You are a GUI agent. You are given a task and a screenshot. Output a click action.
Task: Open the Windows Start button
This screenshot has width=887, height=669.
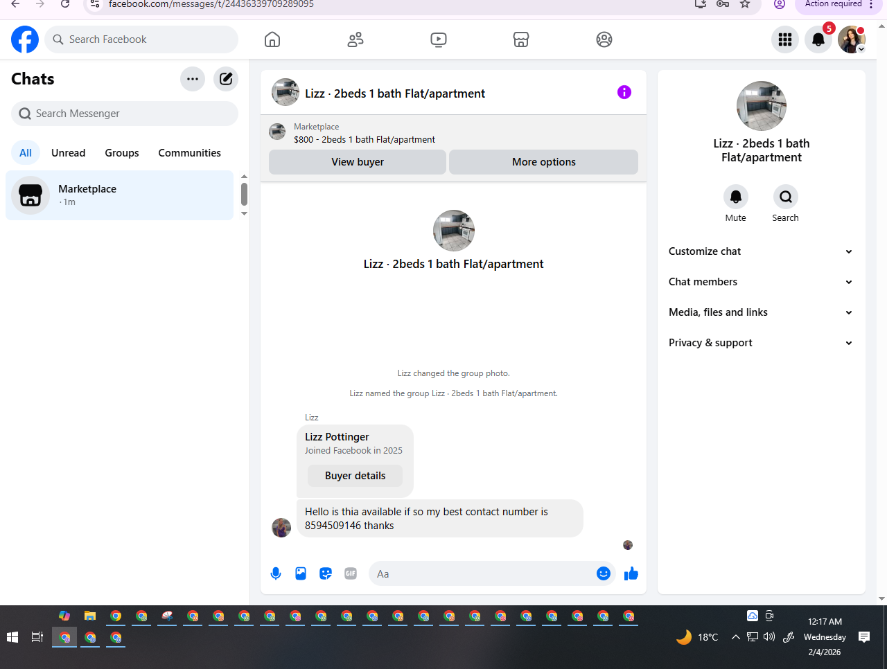pyautogui.click(x=12, y=637)
